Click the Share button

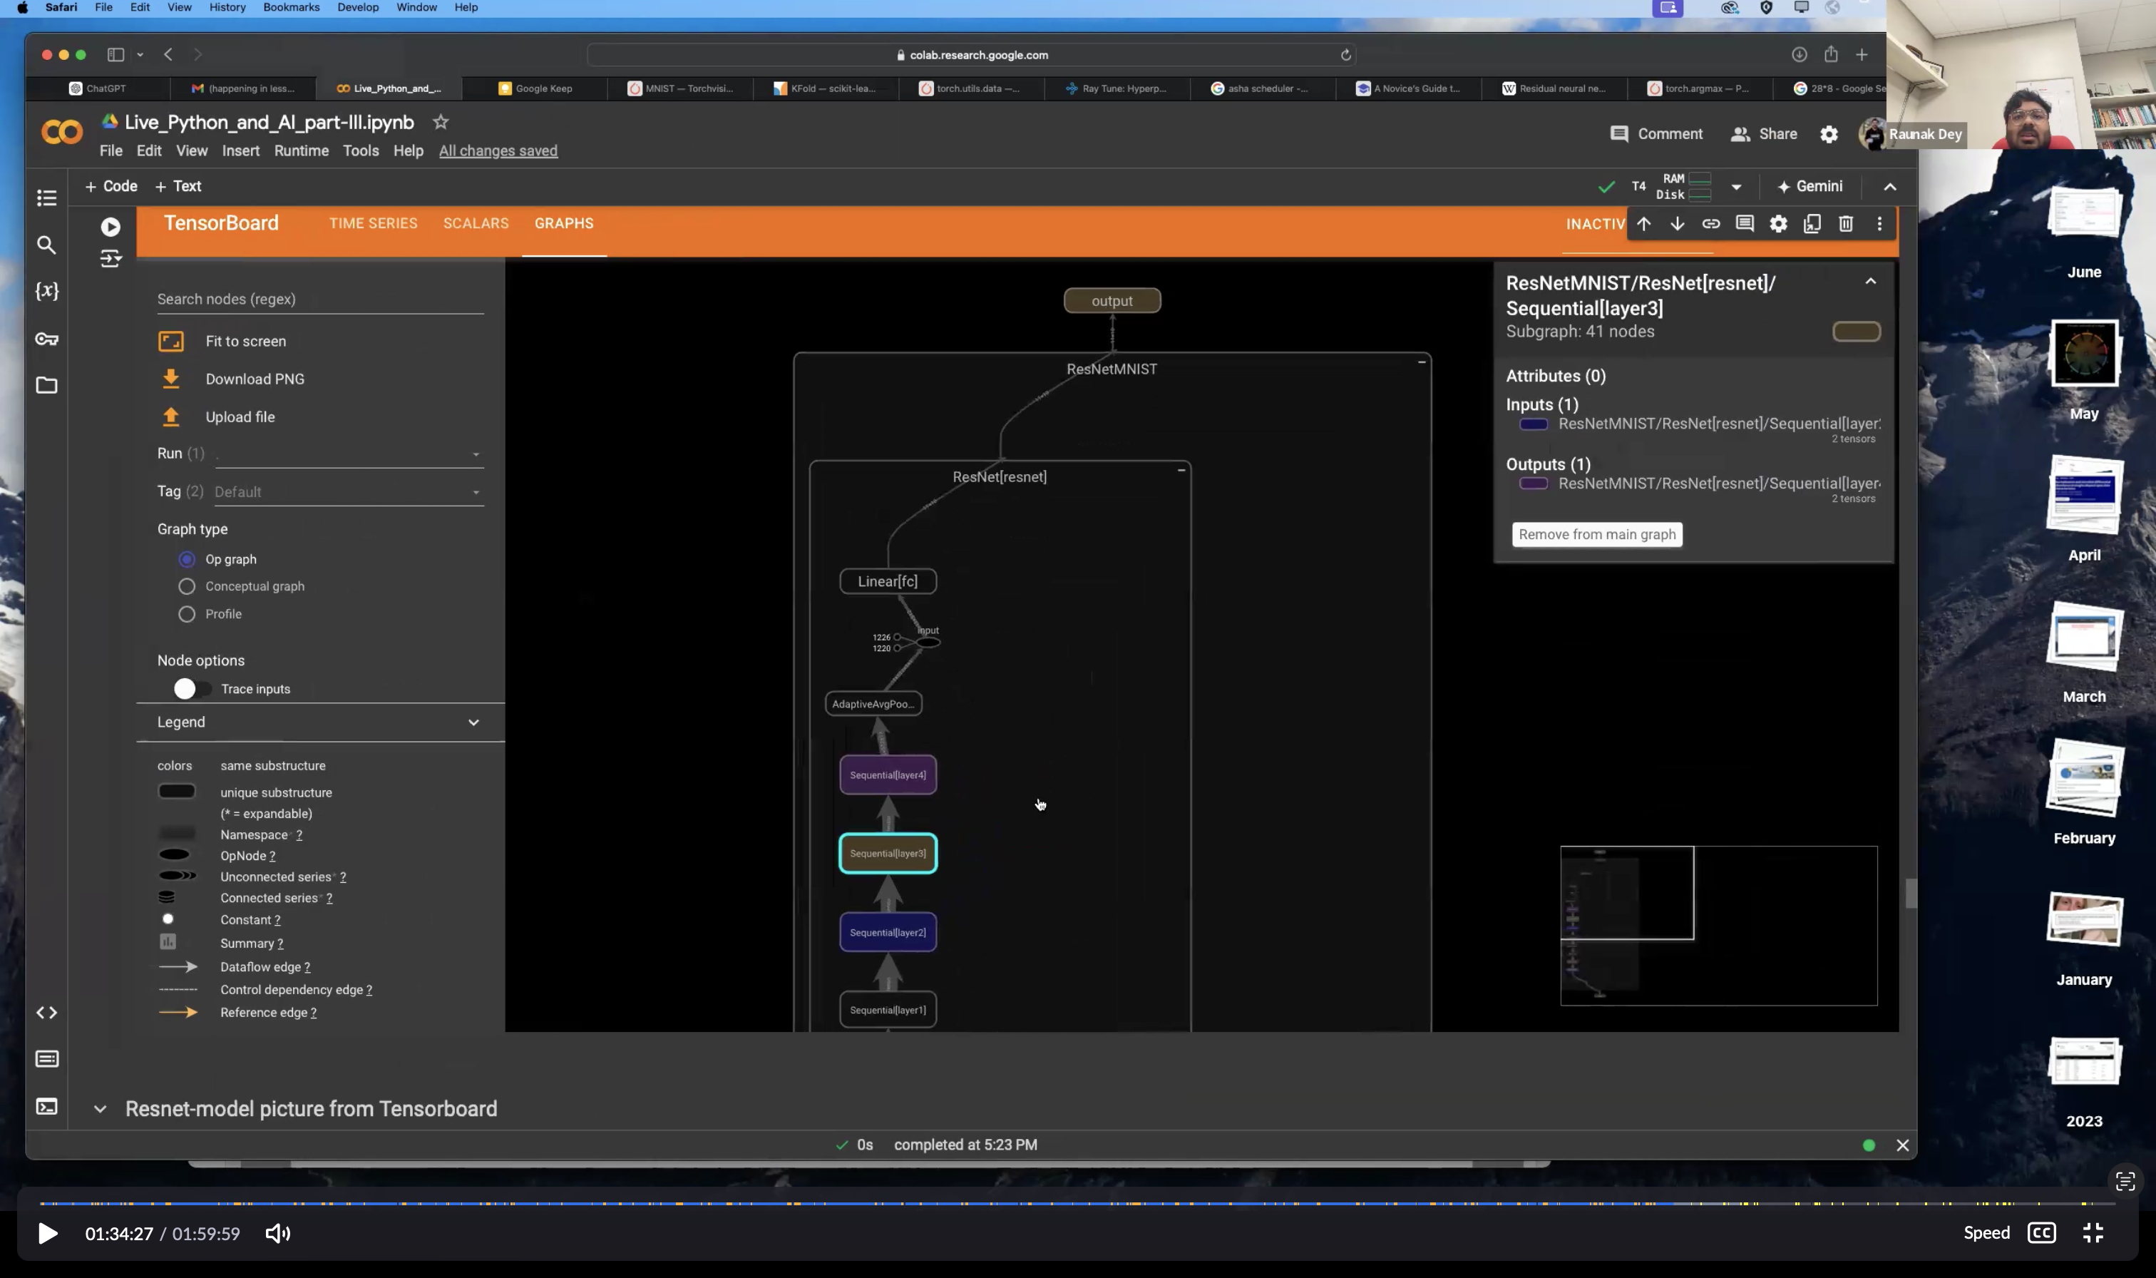(x=1764, y=134)
